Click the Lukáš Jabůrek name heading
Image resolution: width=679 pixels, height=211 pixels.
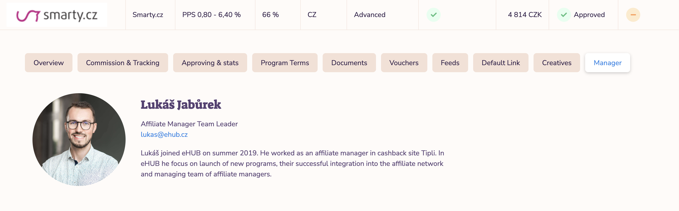pyautogui.click(x=180, y=104)
